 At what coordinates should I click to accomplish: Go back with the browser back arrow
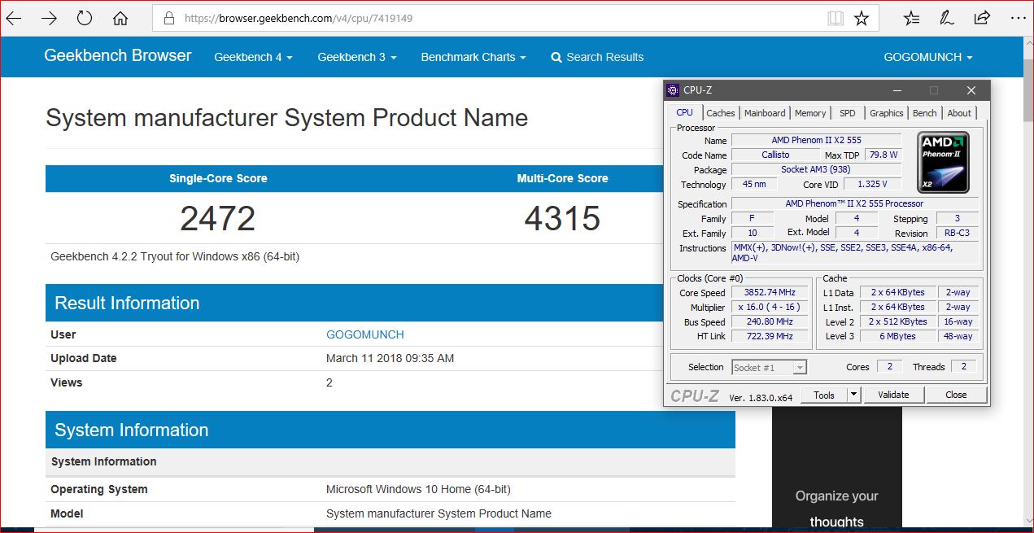[x=14, y=18]
